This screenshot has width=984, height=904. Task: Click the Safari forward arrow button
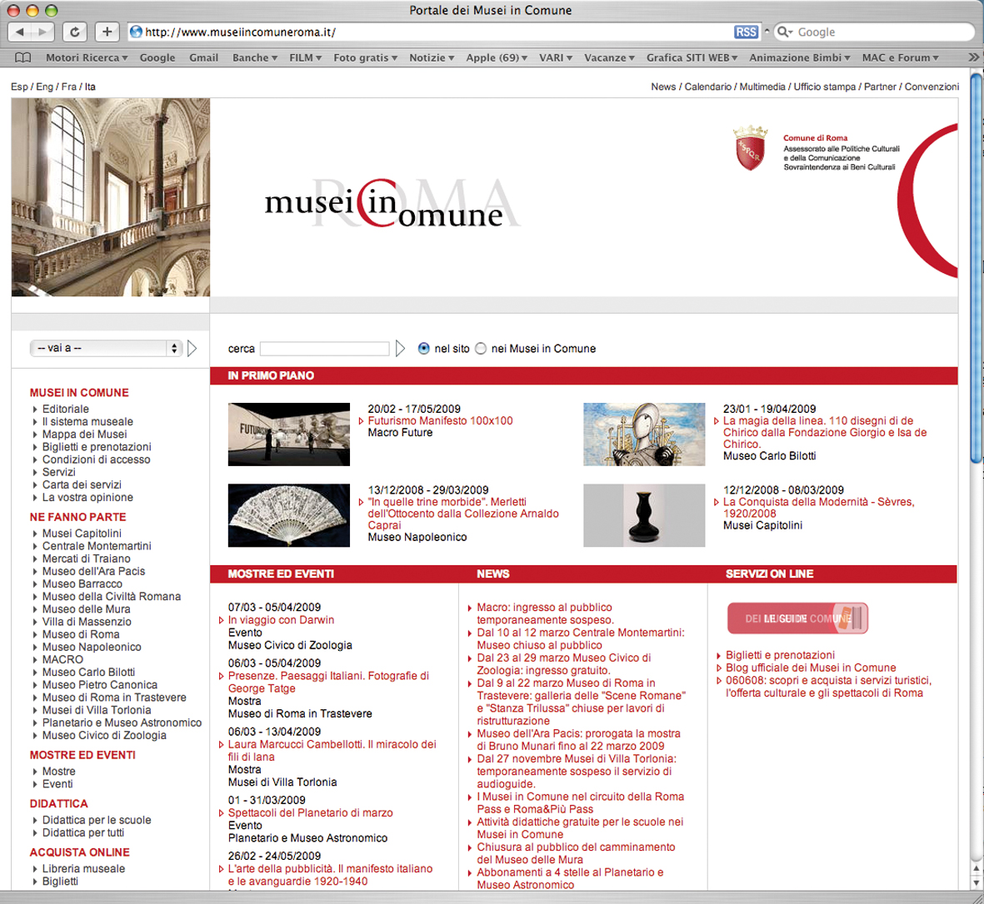[42, 32]
